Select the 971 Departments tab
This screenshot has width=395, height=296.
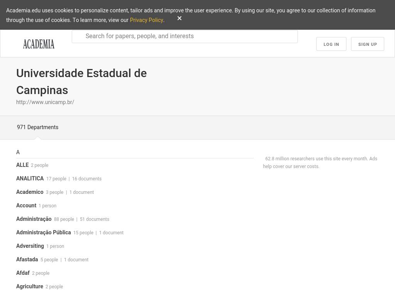click(37, 127)
